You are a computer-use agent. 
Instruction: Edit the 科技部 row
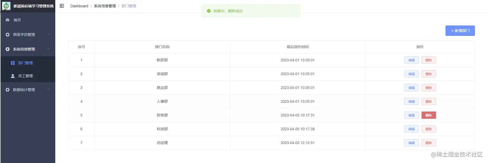[x=412, y=129]
